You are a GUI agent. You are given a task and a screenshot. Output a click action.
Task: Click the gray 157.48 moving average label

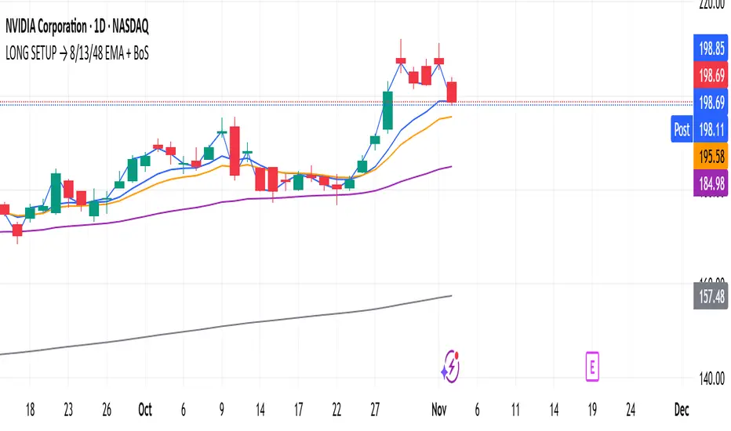pos(711,296)
